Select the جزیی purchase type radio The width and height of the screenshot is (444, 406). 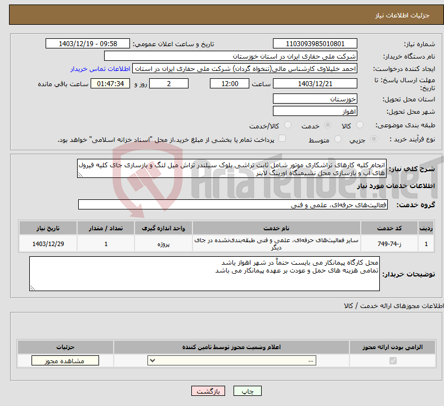pos(374,139)
